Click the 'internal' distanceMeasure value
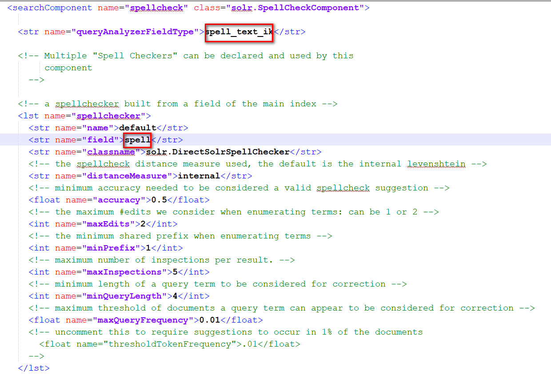Viewport: 551px width, 376px height. [199, 176]
